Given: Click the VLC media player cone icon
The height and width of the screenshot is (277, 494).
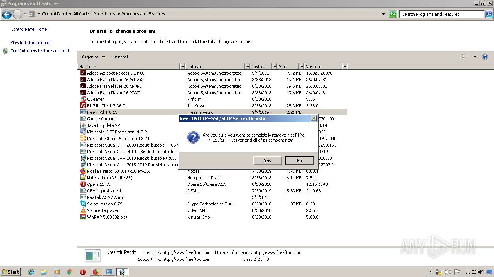Looking at the screenshot, I should [83, 210].
